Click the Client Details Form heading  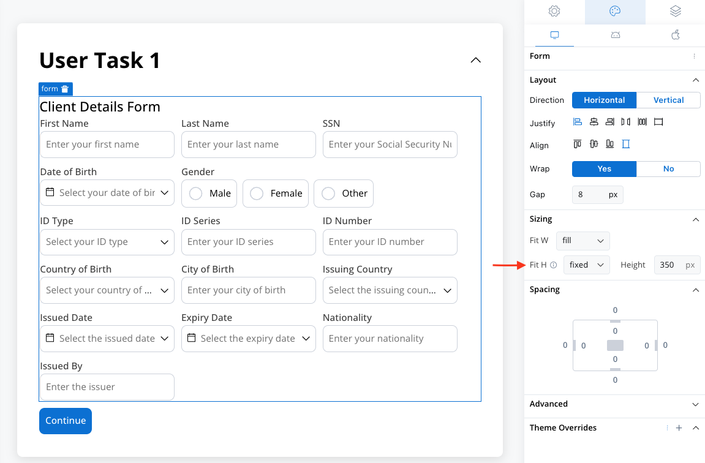coord(100,107)
